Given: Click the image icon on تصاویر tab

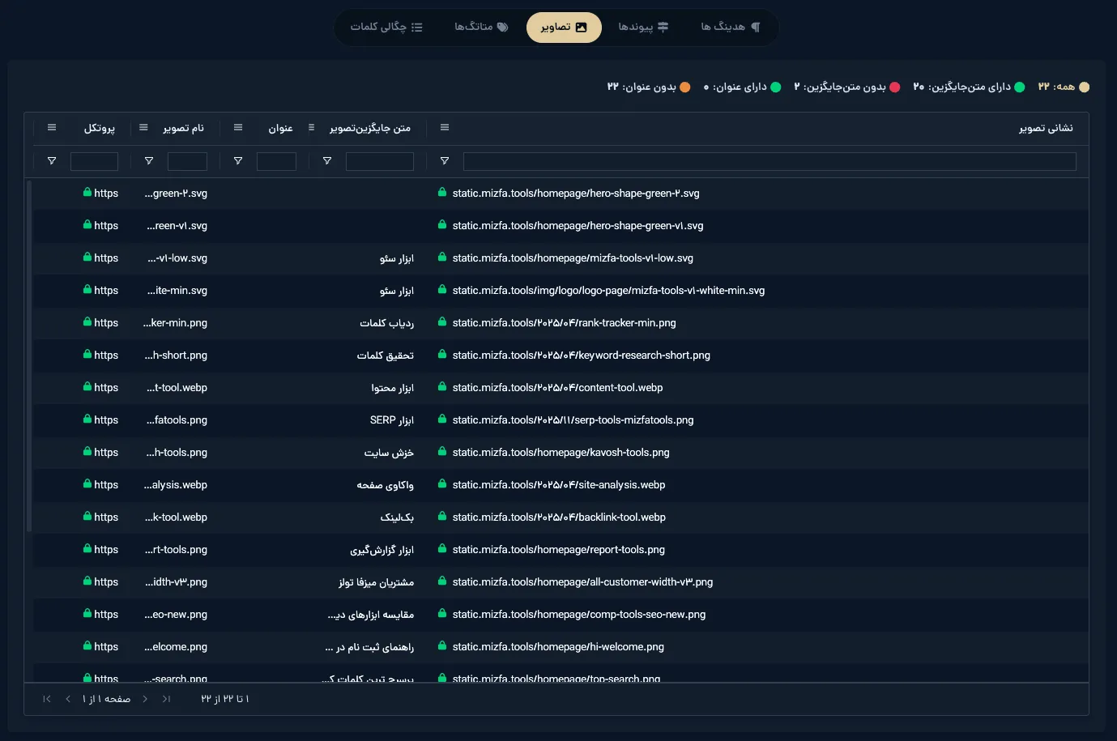Looking at the screenshot, I should pyautogui.click(x=581, y=27).
